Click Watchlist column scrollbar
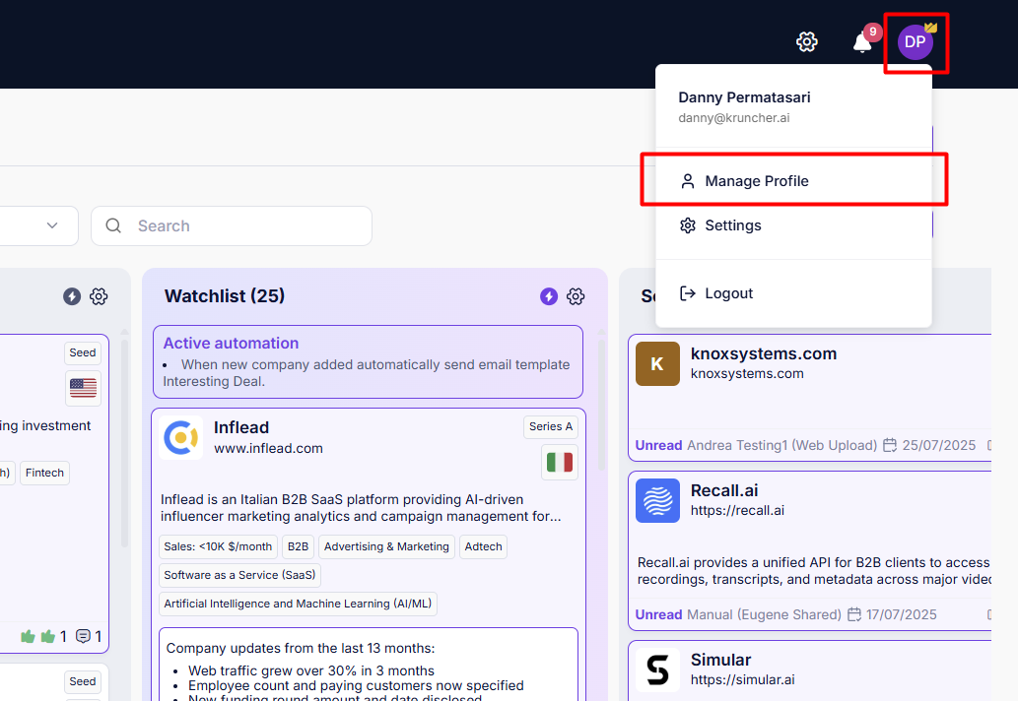1018x701 pixels. (601, 406)
